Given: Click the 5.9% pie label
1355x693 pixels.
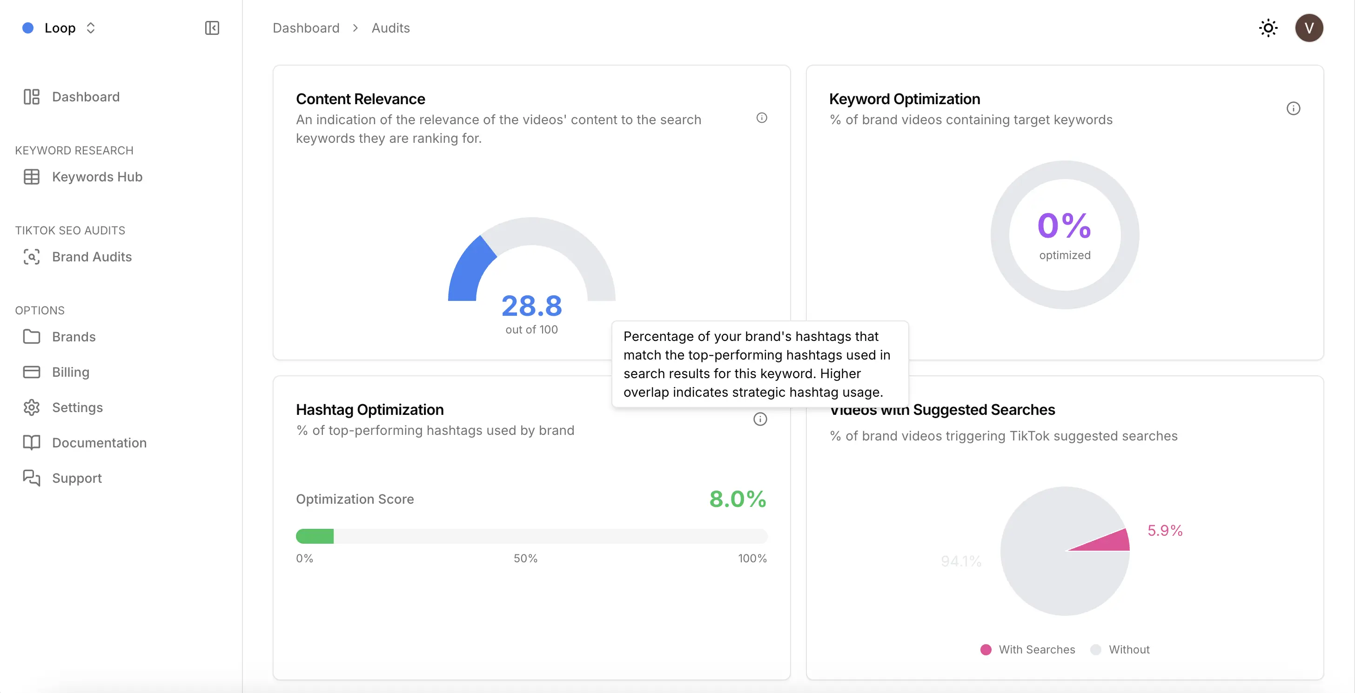Looking at the screenshot, I should click(1165, 531).
